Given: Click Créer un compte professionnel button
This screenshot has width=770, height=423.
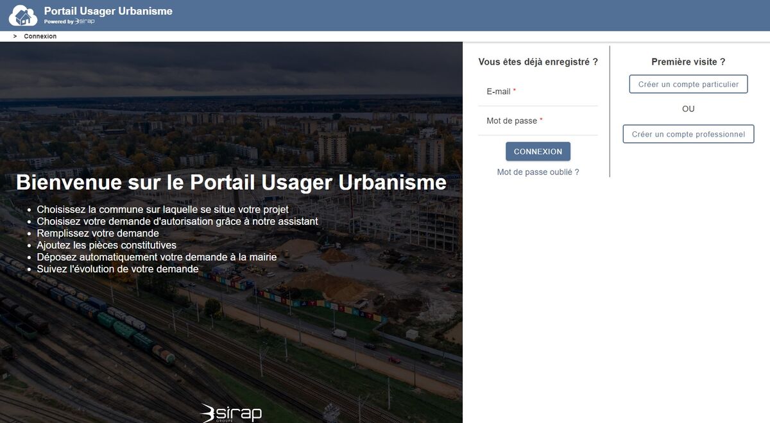Looking at the screenshot, I should coord(689,134).
